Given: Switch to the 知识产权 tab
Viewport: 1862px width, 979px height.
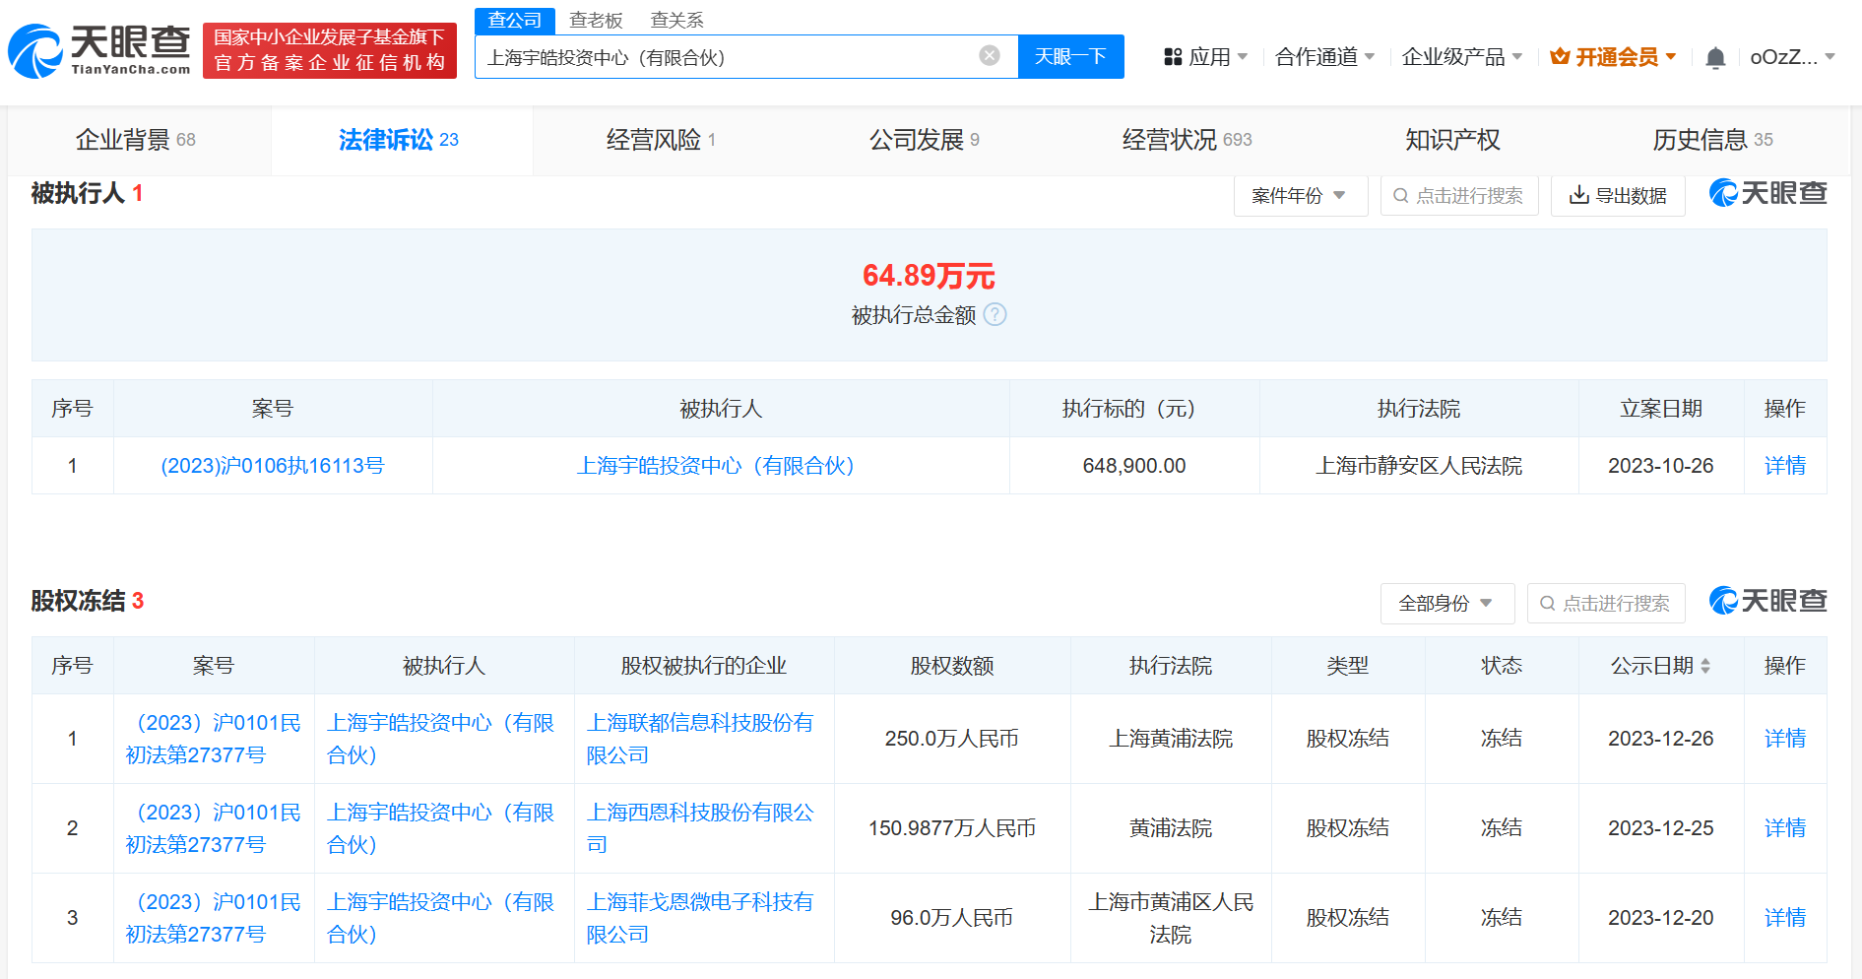Looking at the screenshot, I should [x=1452, y=140].
